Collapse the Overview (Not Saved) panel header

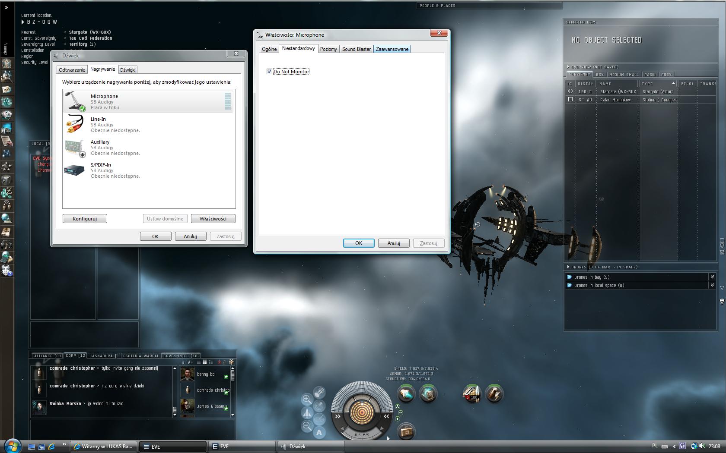(x=568, y=67)
